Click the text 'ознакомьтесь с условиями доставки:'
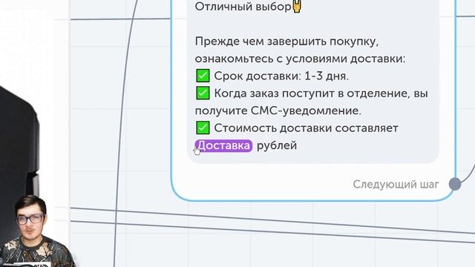The width and height of the screenshot is (475, 267). pyautogui.click(x=300, y=59)
